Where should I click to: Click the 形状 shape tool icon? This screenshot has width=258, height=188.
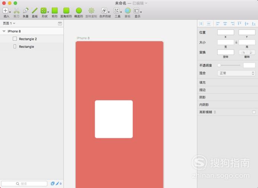[44, 10]
